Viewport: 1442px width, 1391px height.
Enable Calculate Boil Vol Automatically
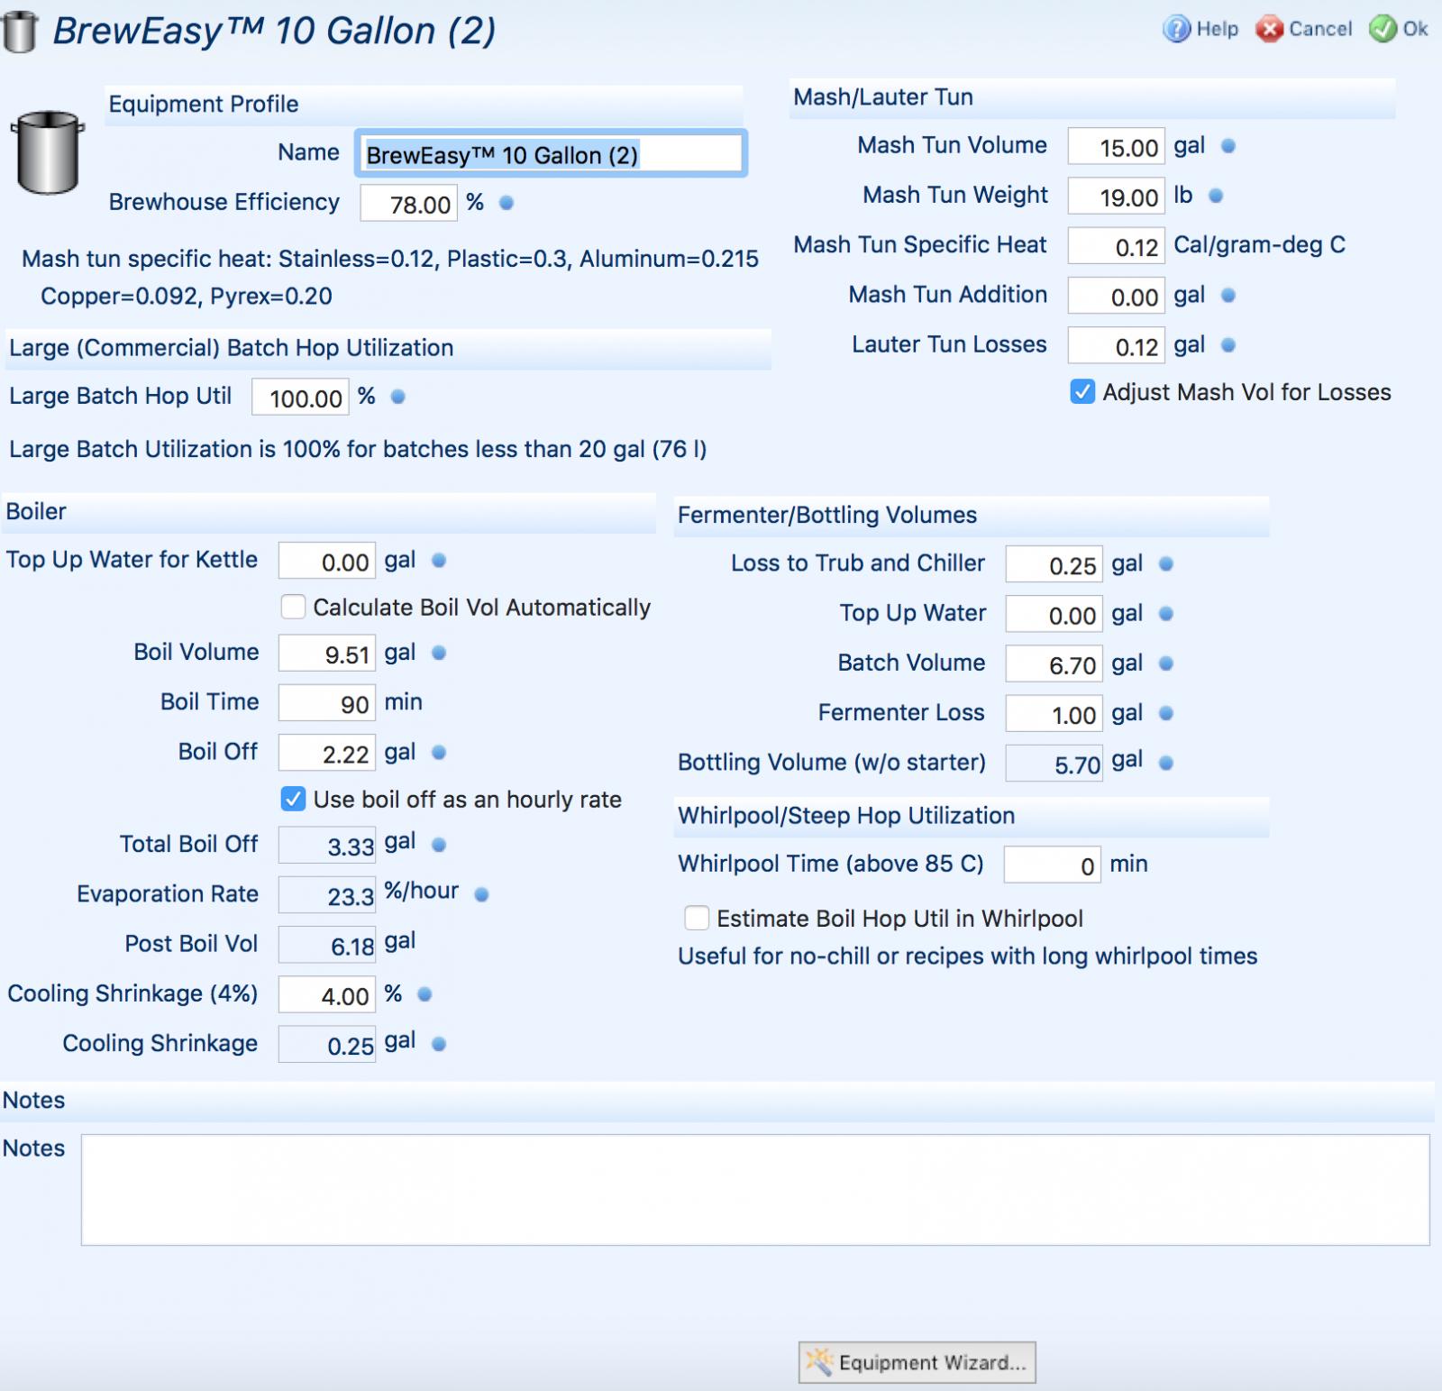(293, 607)
